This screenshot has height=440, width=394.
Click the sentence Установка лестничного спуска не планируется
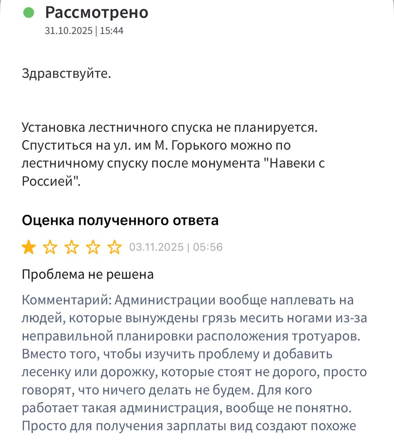pyautogui.click(x=169, y=127)
